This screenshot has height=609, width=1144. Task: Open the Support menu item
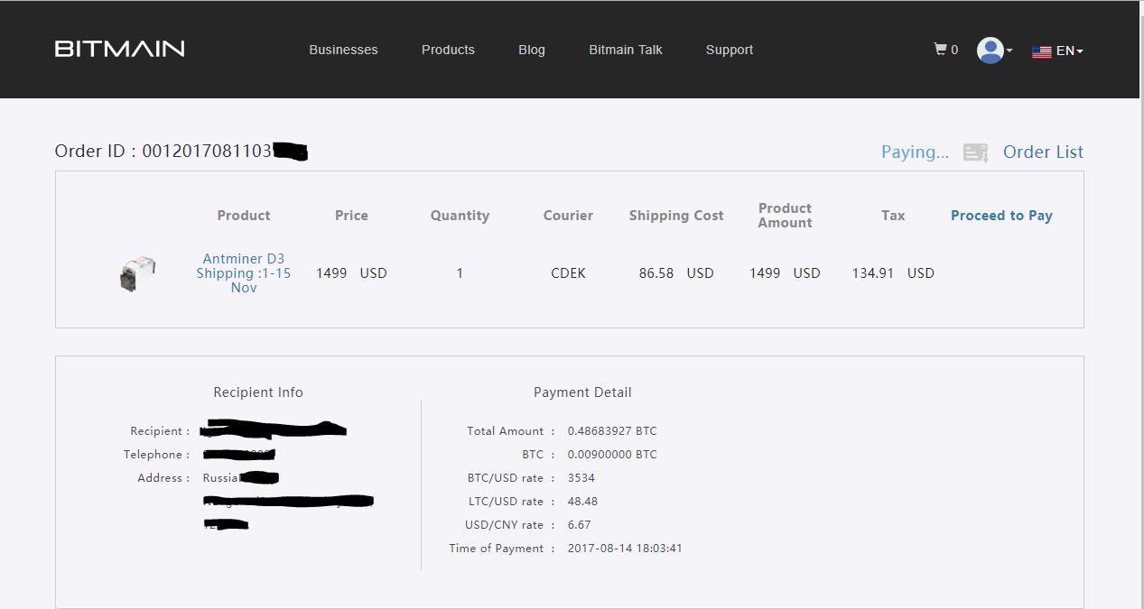[729, 50]
